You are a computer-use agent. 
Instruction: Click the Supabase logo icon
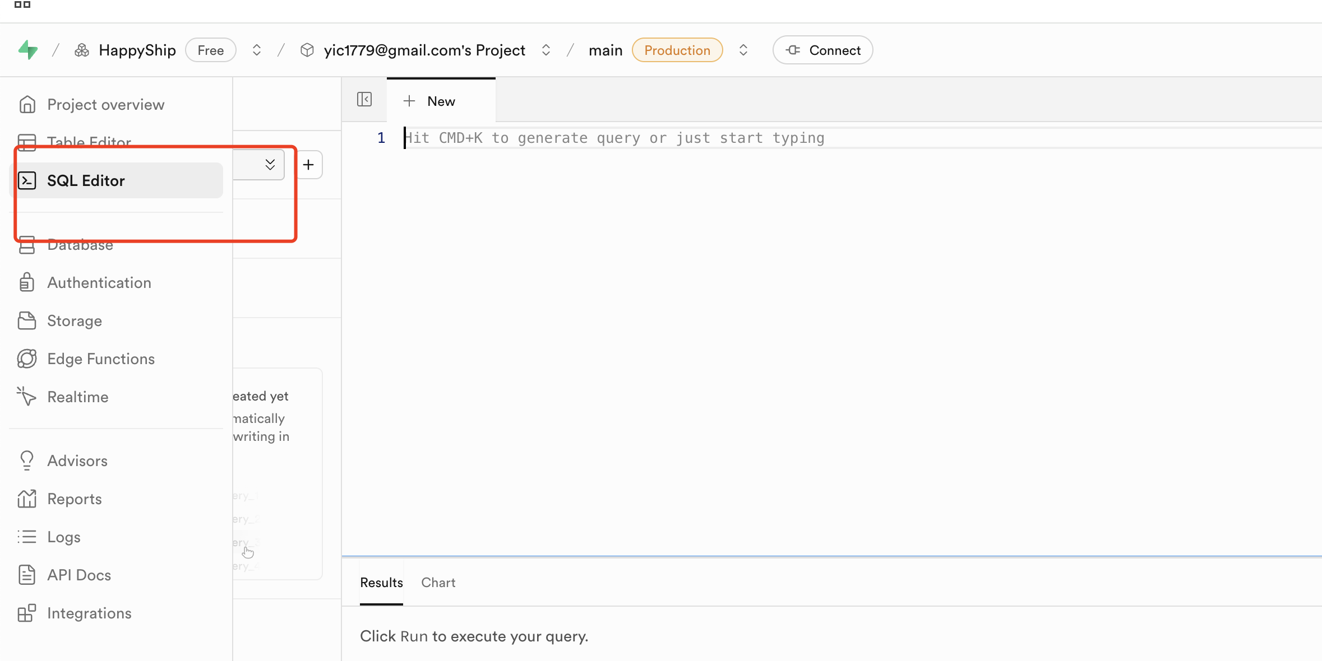tap(28, 50)
